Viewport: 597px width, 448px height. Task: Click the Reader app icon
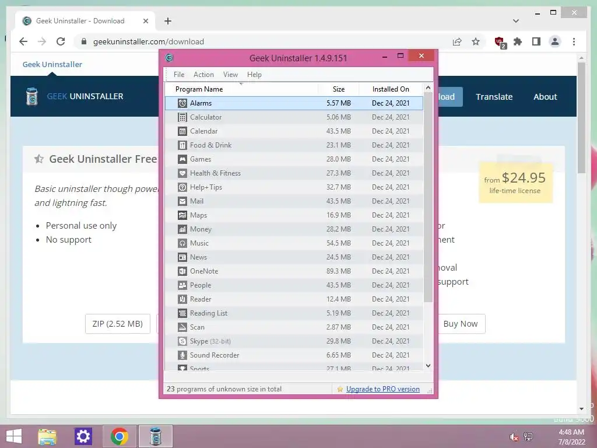tap(182, 299)
